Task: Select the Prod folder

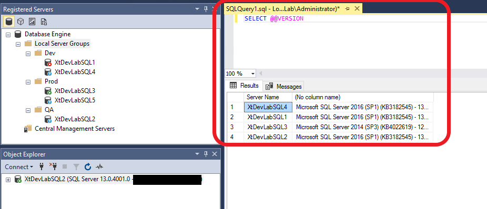Action: click(x=51, y=81)
